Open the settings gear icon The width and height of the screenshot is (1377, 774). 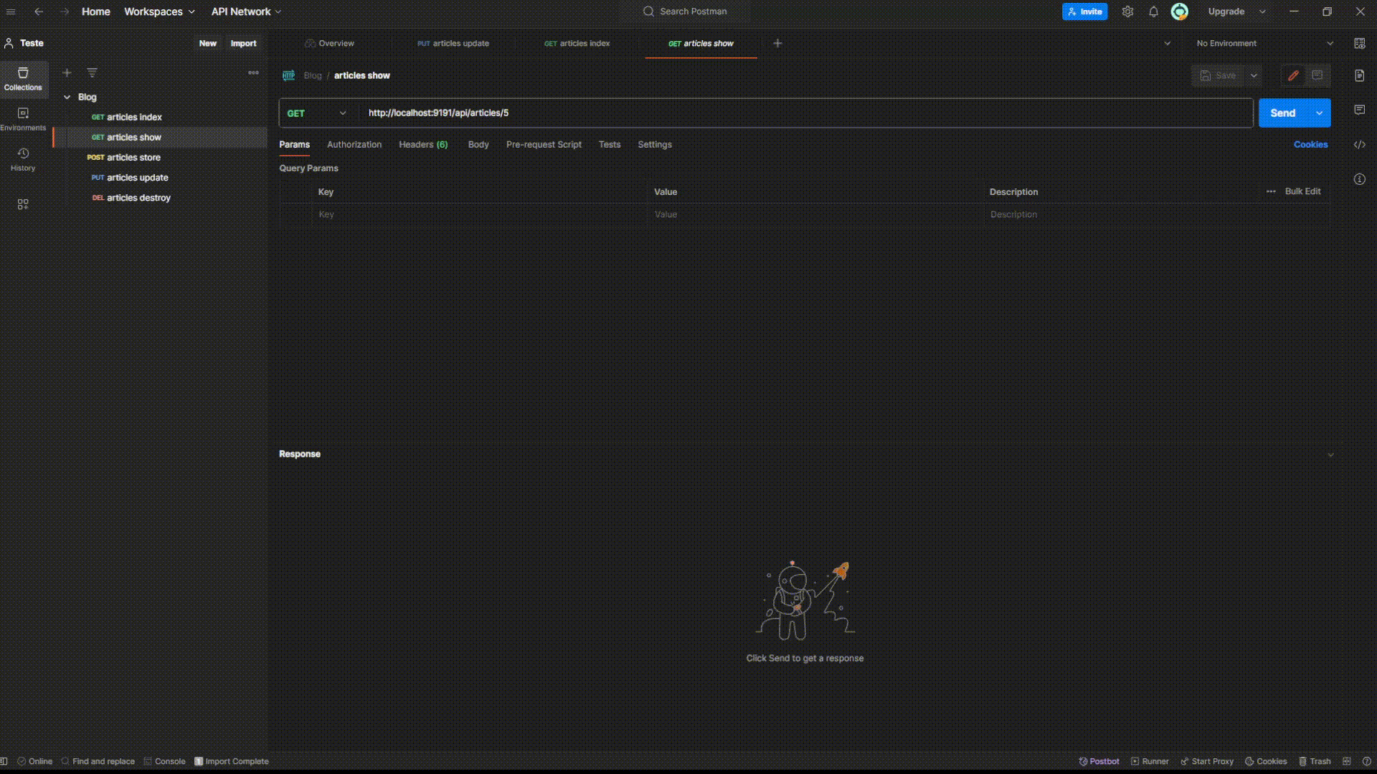click(x=1127, y=11)
